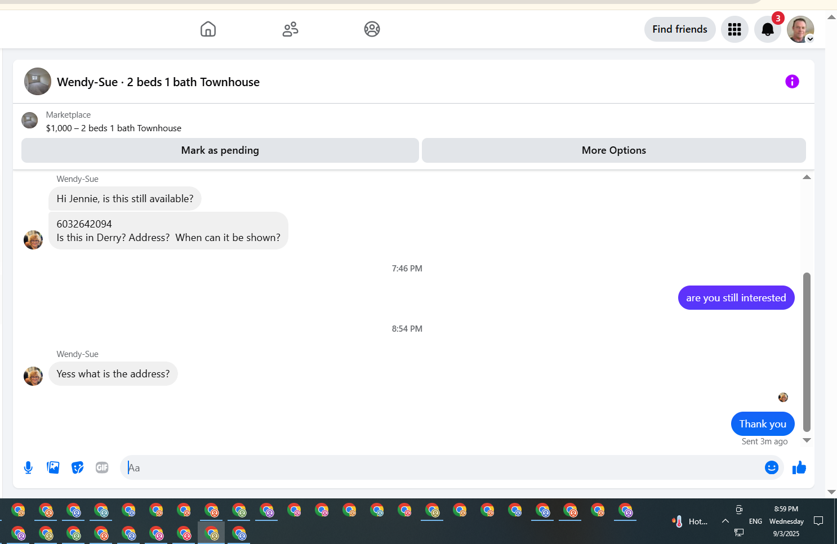Open the network tray icon

(x=739, y=532)
